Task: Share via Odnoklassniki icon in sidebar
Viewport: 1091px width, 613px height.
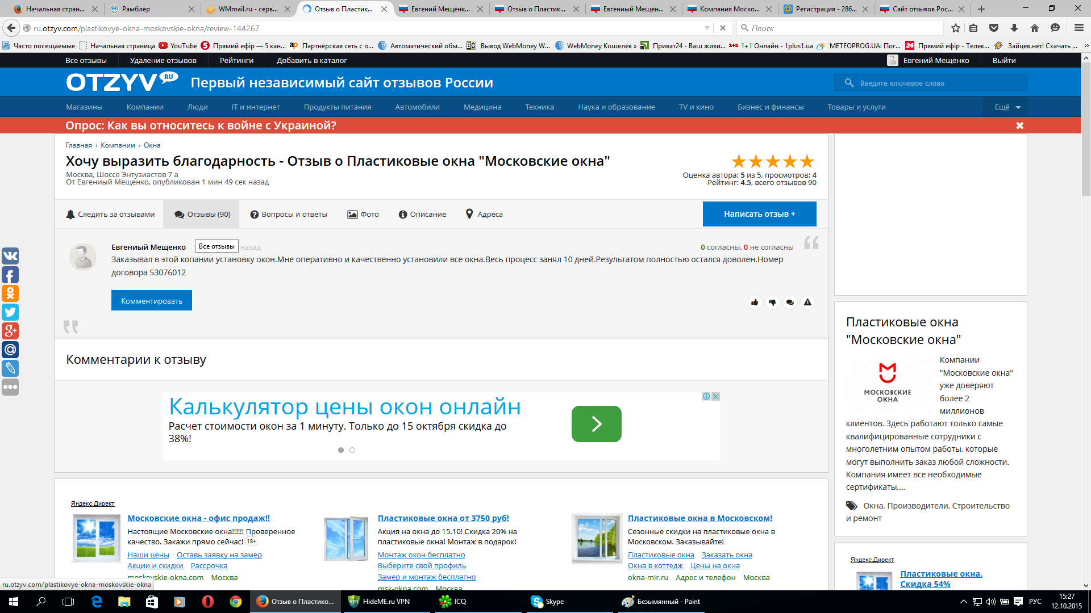Action: click(10, 293)
